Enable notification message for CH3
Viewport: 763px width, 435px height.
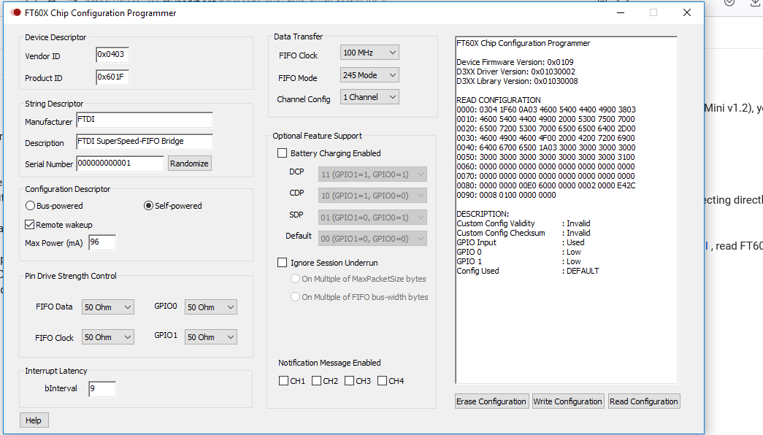pyautogui.click(x=350, y=380)
